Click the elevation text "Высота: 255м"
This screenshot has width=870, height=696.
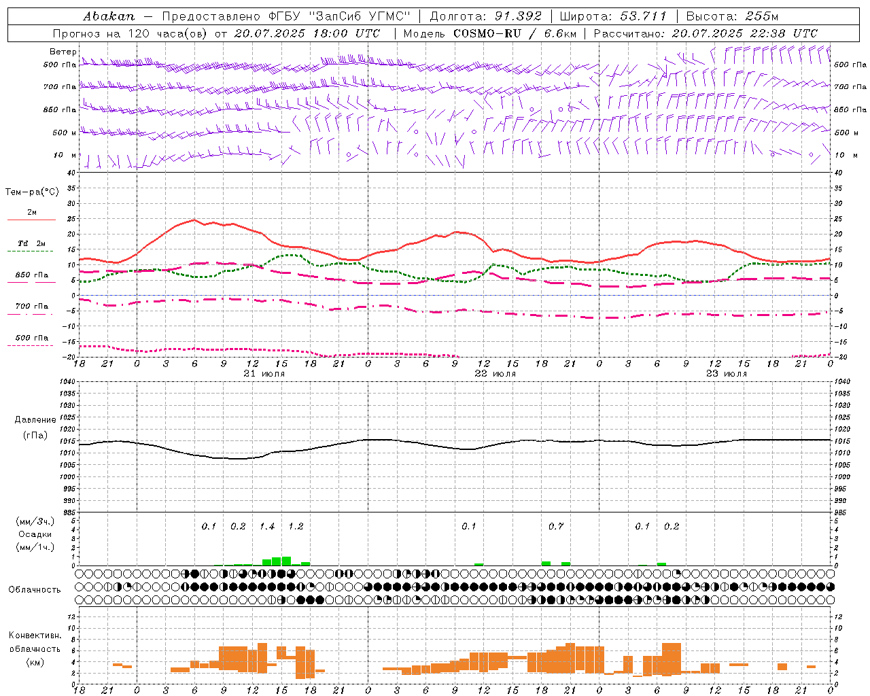point(732,16)
